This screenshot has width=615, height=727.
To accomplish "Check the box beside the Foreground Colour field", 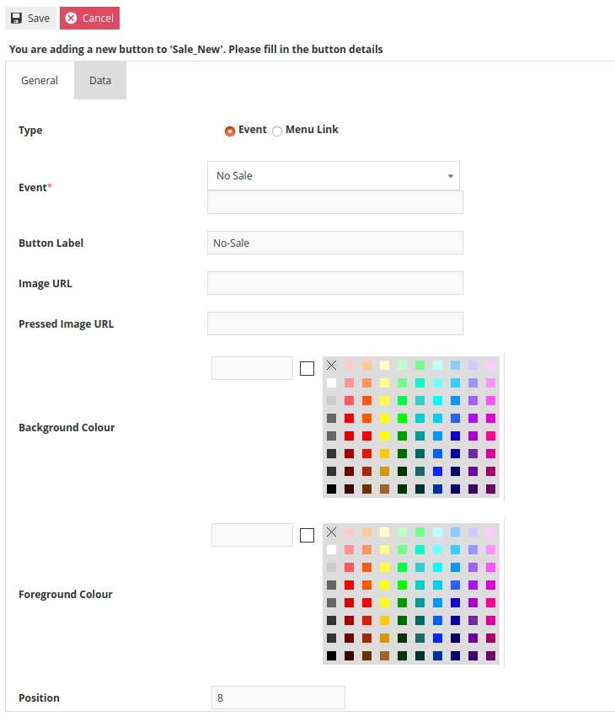I will click(307, 535).
